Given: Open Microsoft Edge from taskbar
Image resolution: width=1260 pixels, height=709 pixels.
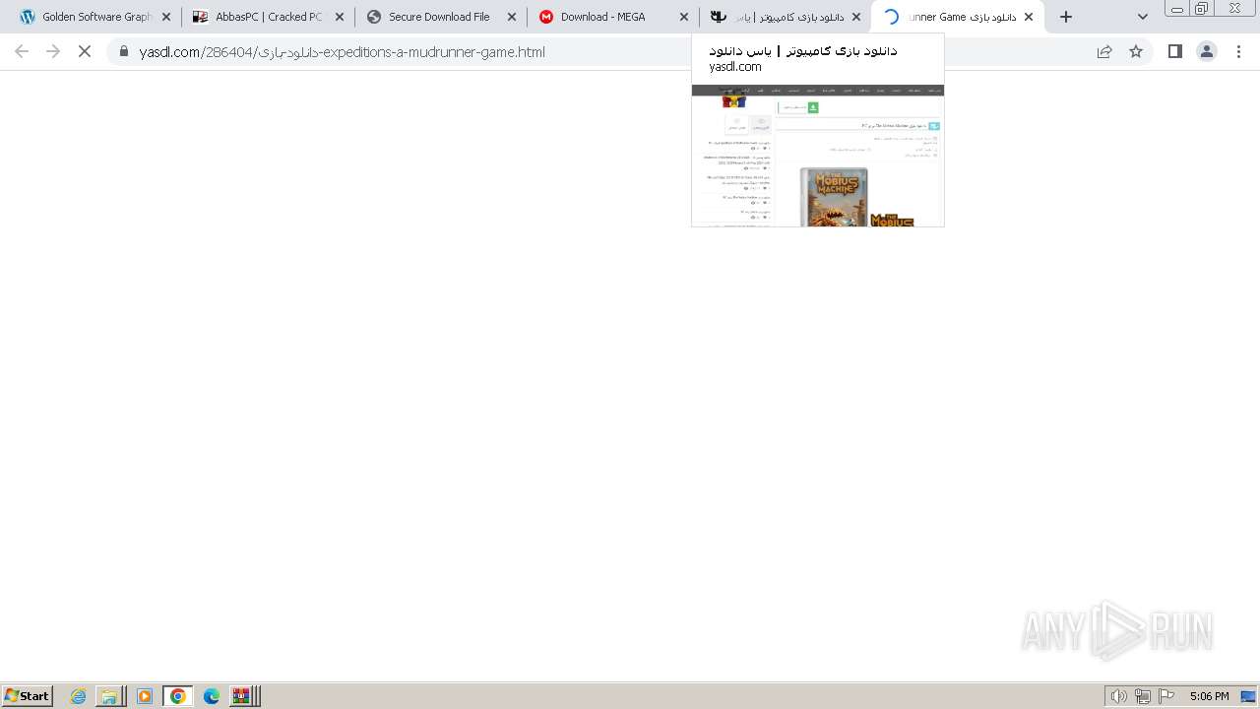Looking at the screenshot, I should pos(212,696).
